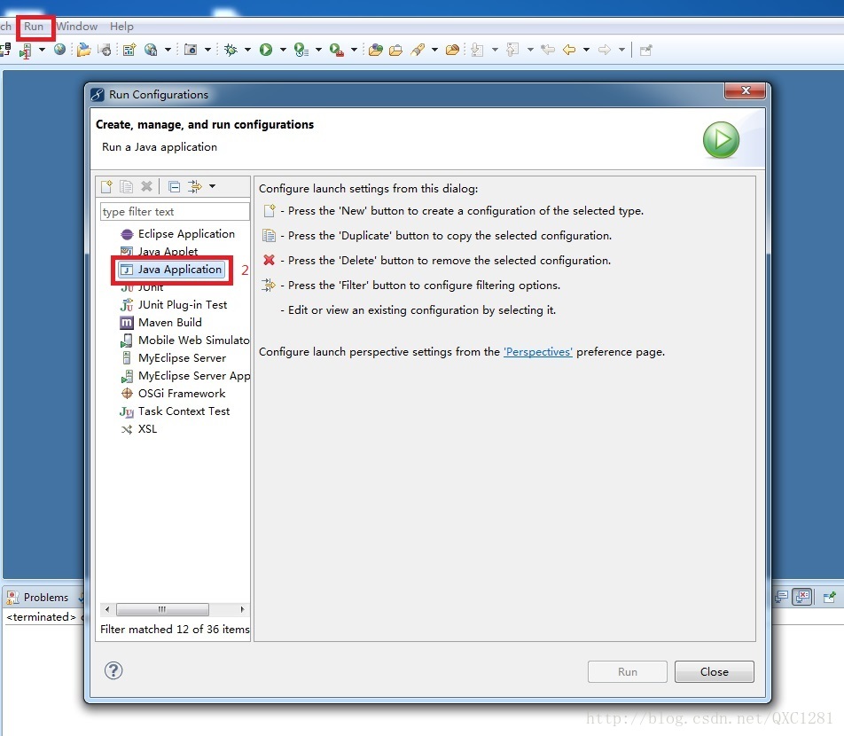Click the gray Delete configuration X icon
This screenshot has width=844, height=736.
point(146,186)
